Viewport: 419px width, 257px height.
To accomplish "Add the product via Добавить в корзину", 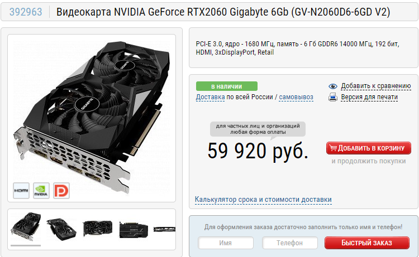I will (369, 148).
